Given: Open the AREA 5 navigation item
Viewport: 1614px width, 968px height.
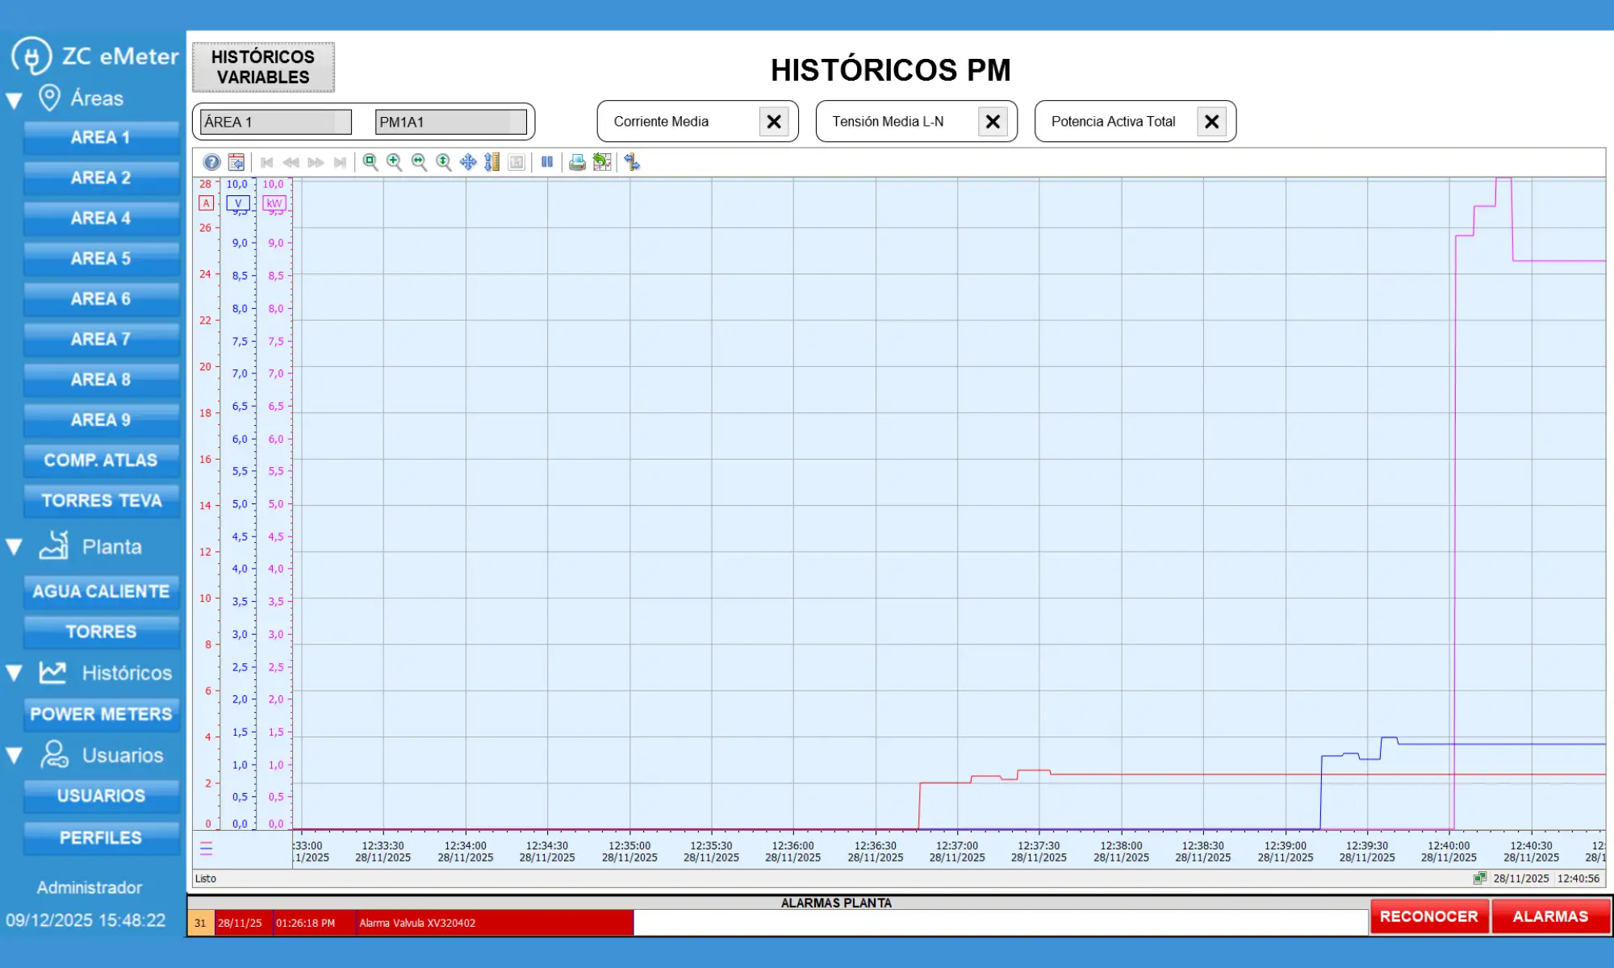Looking at the screenshot, I should pyautogui.click(x=101, y=259).
